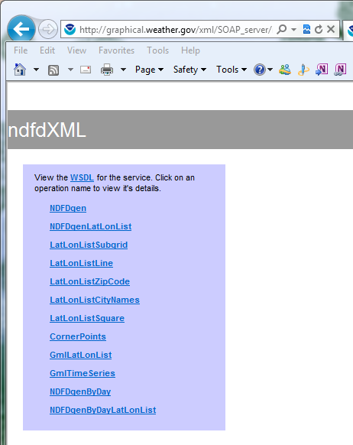Click the browser Back arrow button
This screenshot has height=445, width=353.
point(21,29)
